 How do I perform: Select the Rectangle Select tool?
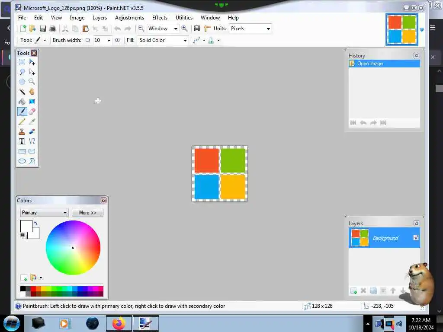[22, 62]
